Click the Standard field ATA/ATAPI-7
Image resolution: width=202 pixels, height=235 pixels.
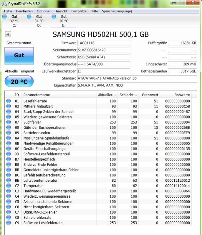(137, 78)
